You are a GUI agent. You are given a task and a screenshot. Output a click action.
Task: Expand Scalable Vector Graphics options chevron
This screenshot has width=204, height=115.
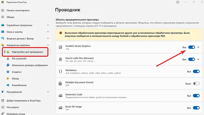coord(198,47)
